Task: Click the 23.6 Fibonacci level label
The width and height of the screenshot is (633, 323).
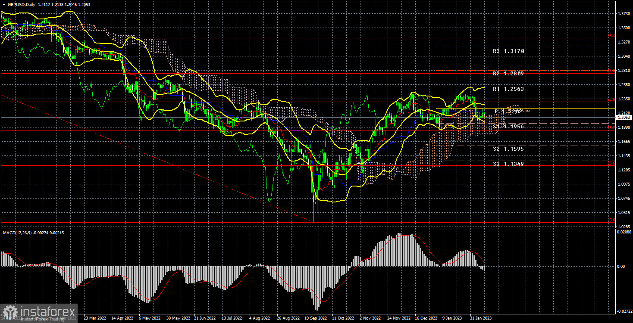Action: [611, 163]
